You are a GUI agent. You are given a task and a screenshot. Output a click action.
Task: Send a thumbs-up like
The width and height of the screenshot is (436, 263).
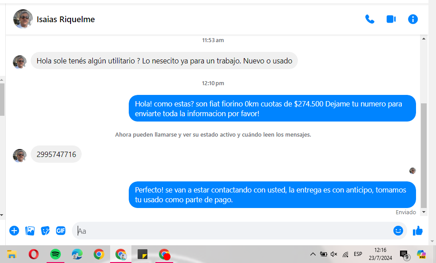418,231
